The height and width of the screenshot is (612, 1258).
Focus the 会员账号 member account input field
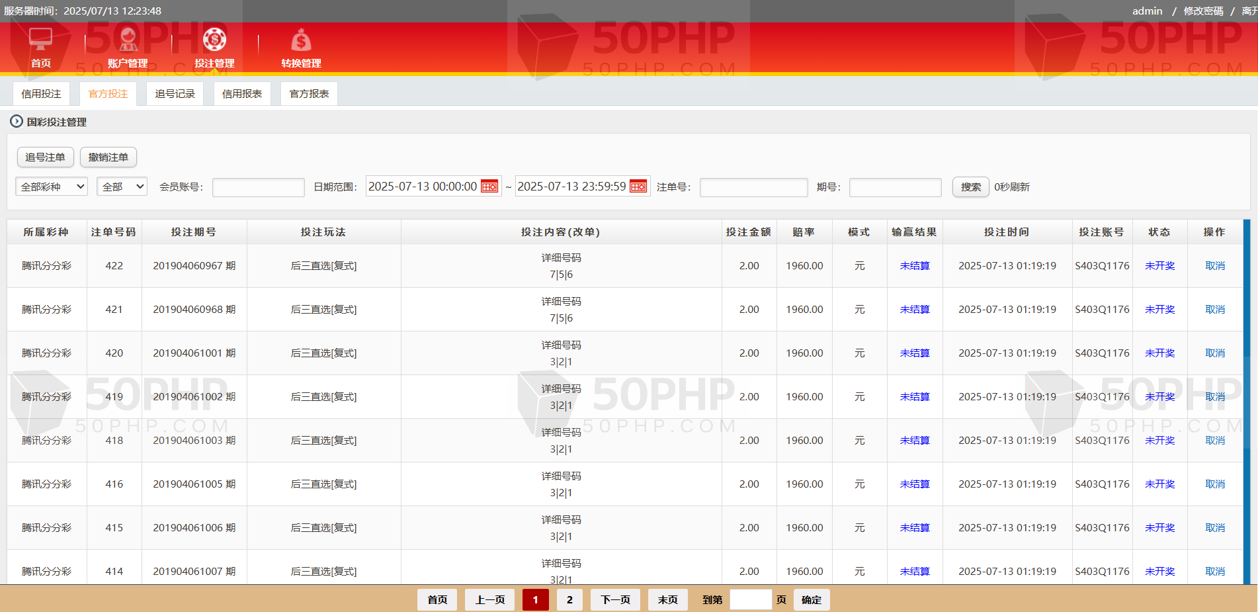[258, 187]
